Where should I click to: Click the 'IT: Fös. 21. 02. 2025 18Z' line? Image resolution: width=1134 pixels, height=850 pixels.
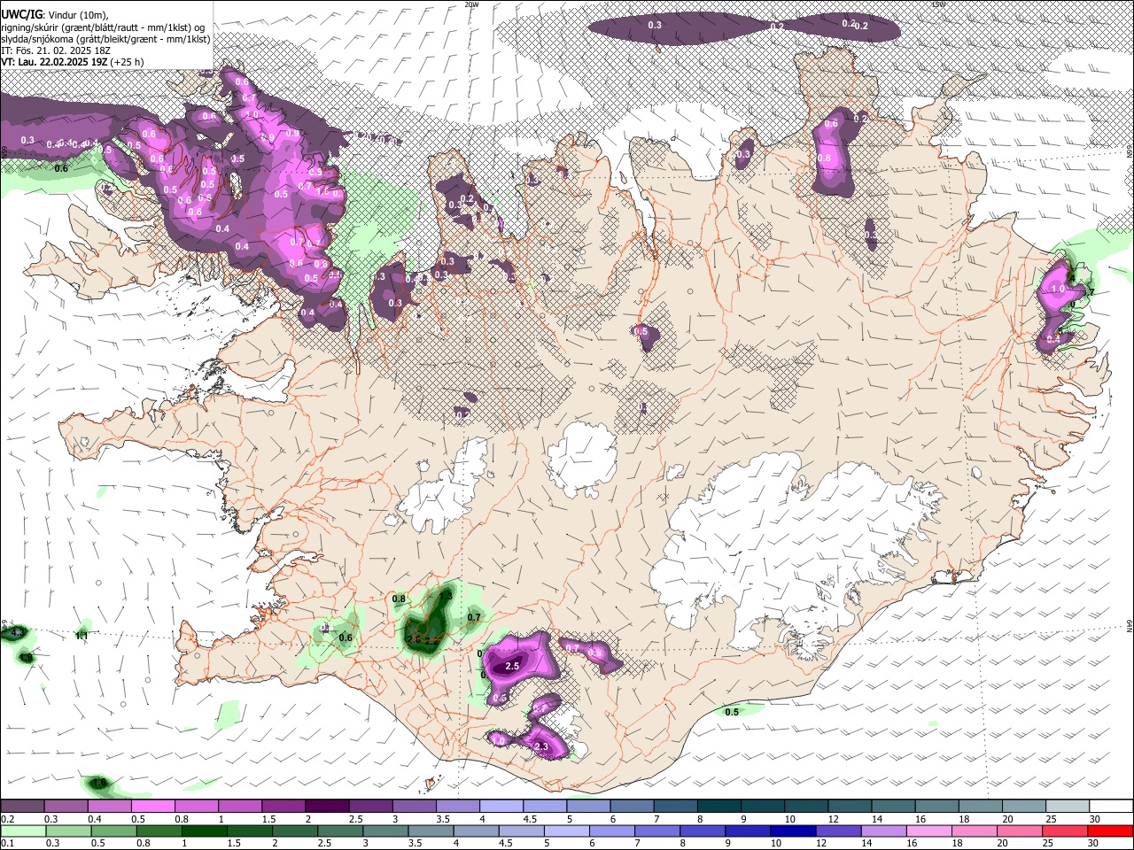point(56,50)
